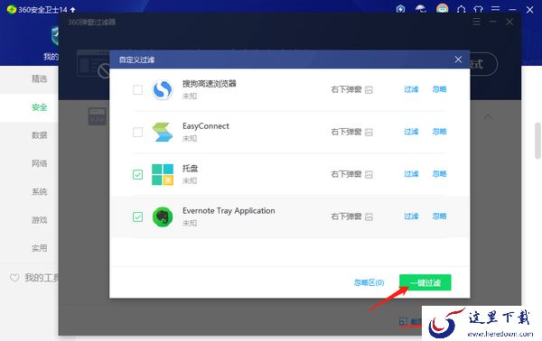Close the 360弹窗过滤器 window
The width and height of the screenshot is (542, 341).
tap(509, 22)
